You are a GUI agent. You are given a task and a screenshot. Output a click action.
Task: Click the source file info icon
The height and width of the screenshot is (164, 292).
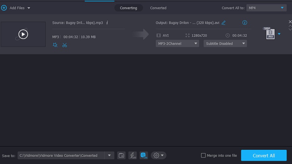107,23
